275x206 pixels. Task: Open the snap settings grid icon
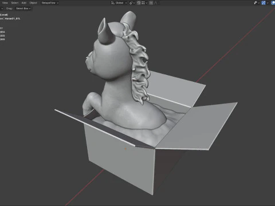(143, 3)
